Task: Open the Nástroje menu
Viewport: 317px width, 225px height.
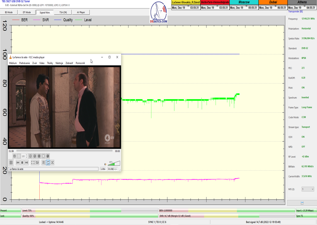Action: click(x=59, y=63)
